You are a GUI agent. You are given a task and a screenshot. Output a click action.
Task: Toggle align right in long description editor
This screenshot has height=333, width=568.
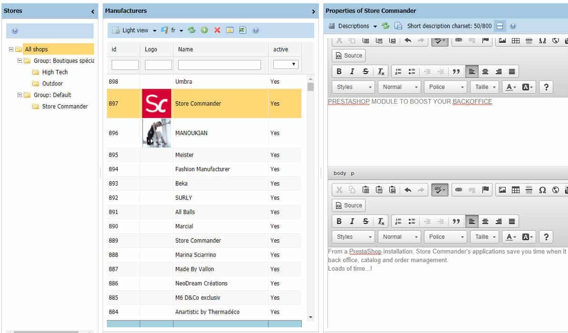click(499, 221)
